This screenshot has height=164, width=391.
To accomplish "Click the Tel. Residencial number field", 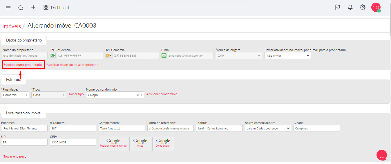I will point(80,55).
